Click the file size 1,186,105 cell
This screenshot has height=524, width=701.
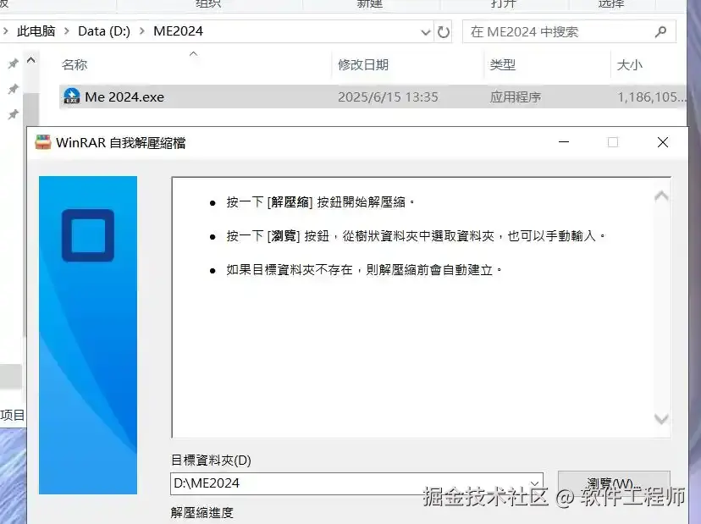(x=651, y=97)
